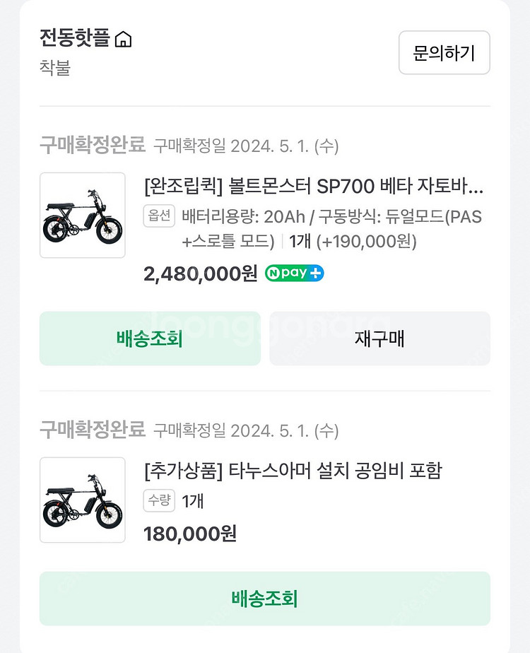Click the 2,480,000원 price text
This screenshot has width=530, height=653.
pyautogui.click(x=200, y=274)
